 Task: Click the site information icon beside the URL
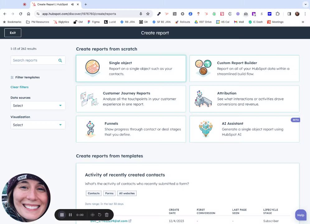[38, 14]
